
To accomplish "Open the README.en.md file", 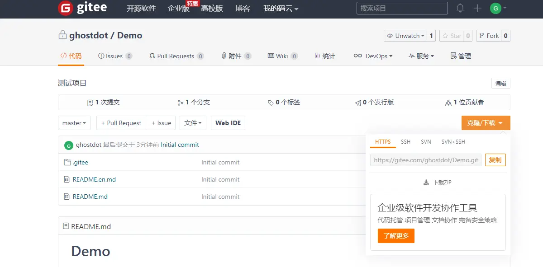I will (94, 179).
